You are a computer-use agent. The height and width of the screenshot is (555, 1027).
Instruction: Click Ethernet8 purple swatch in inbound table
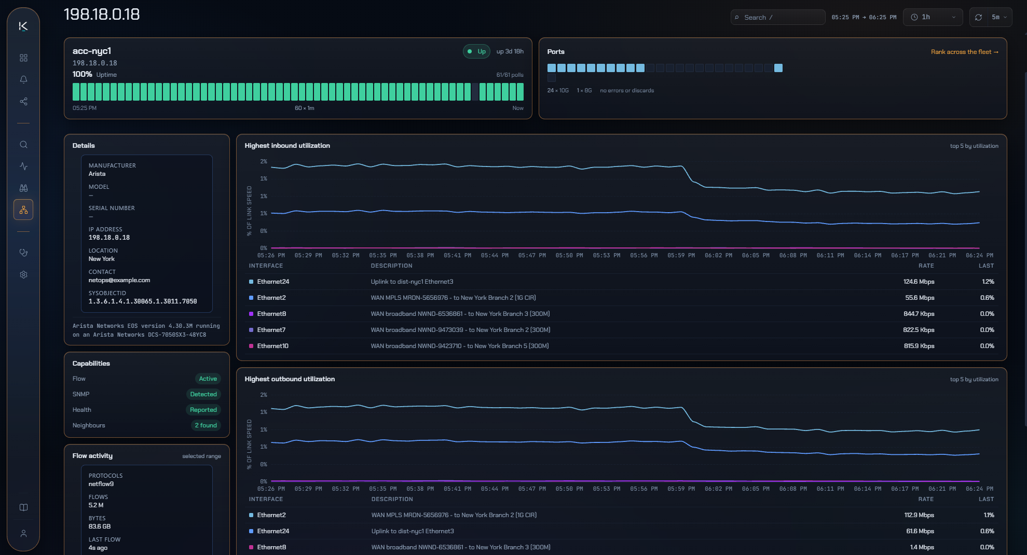click(251, 314)
